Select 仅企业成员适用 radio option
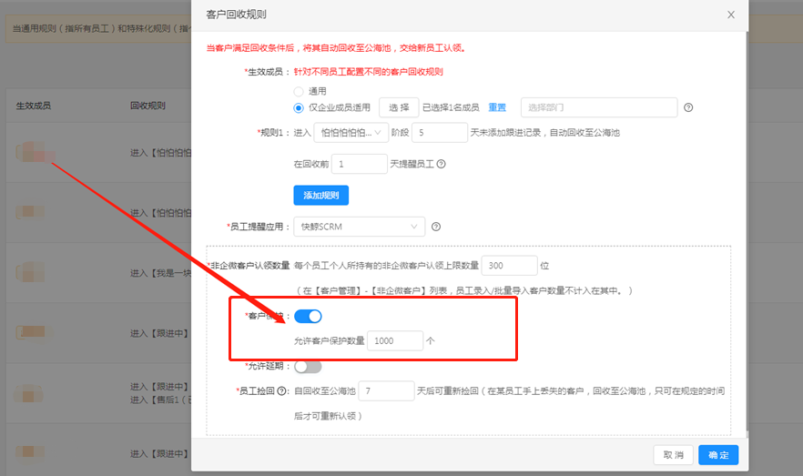This screenshot has width=803, height=476. click(x=299, y=107)
